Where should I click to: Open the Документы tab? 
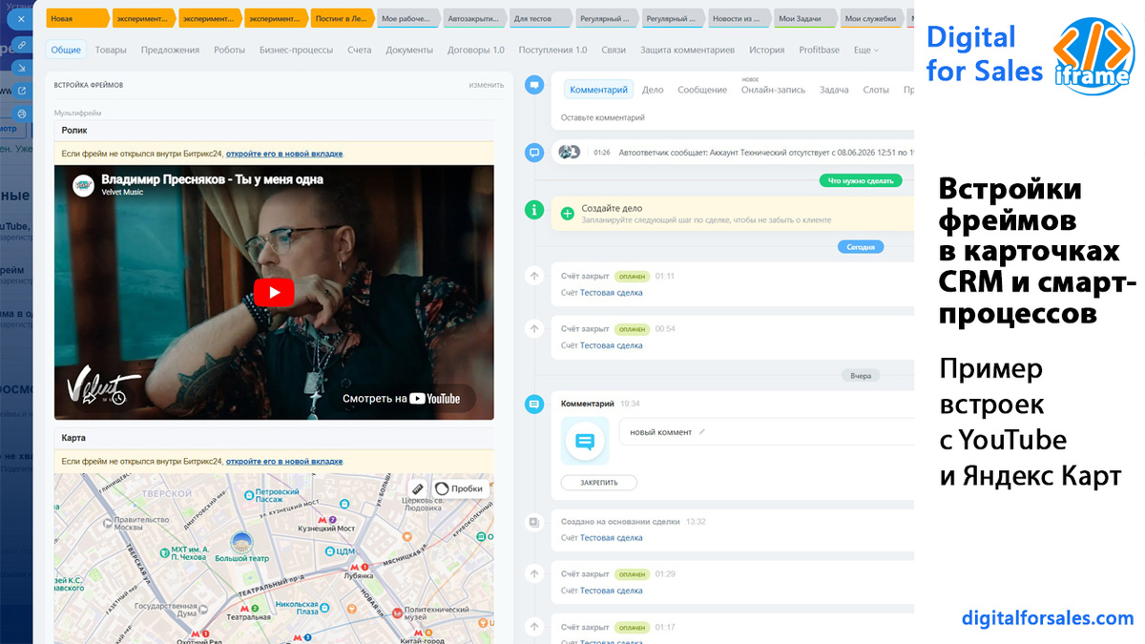pyautogui.click(x=409, y=50)
